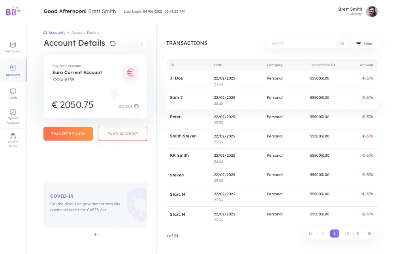Open Spend Analysis from sidebar
Viewport: 395px width, 254px height.
(13, 117)
